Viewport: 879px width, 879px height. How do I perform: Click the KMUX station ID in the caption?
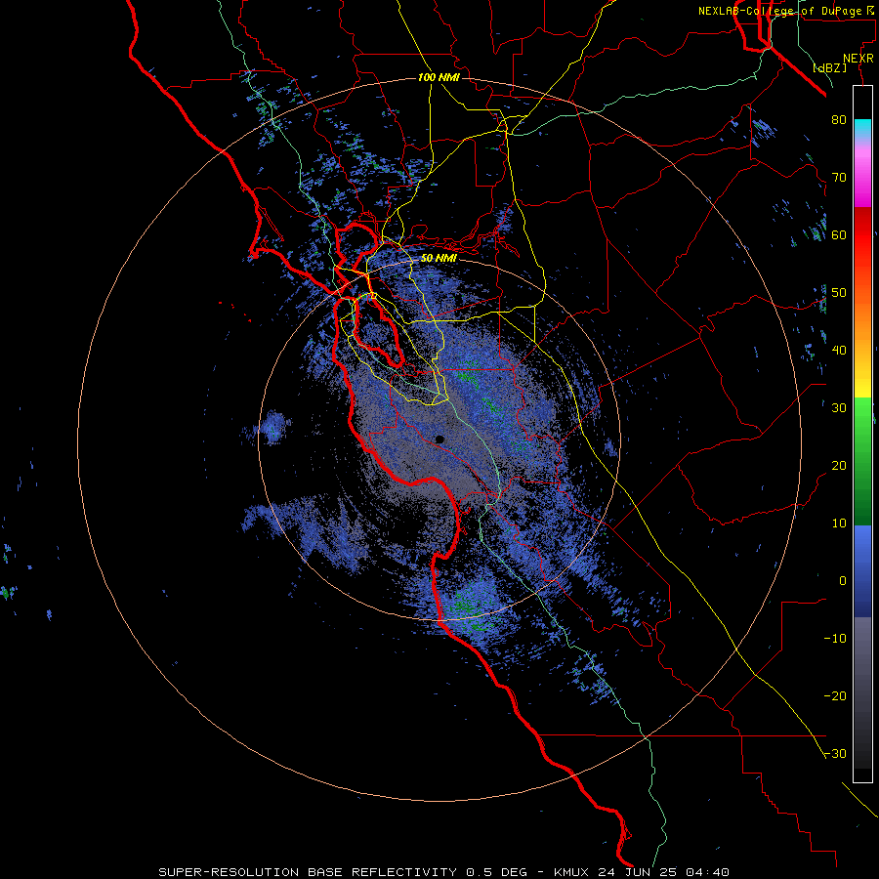[573, 872]
